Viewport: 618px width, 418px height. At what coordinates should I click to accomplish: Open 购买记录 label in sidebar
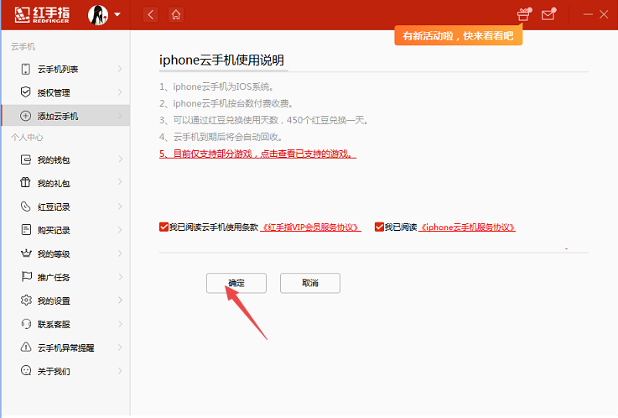pyautogui.click(x=54, y=230)
